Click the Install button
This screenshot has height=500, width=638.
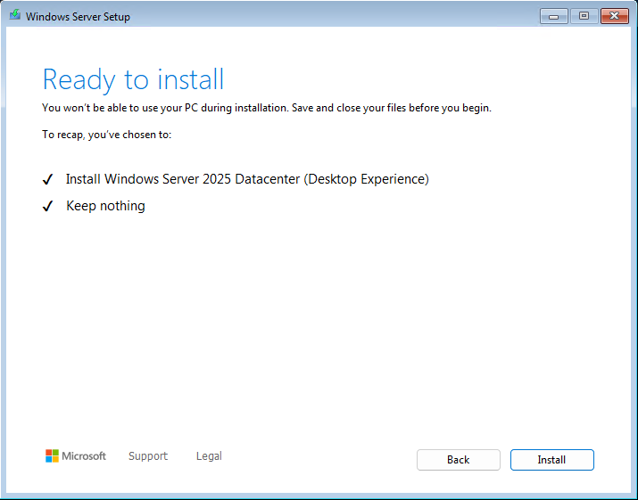tap(552, 460)
